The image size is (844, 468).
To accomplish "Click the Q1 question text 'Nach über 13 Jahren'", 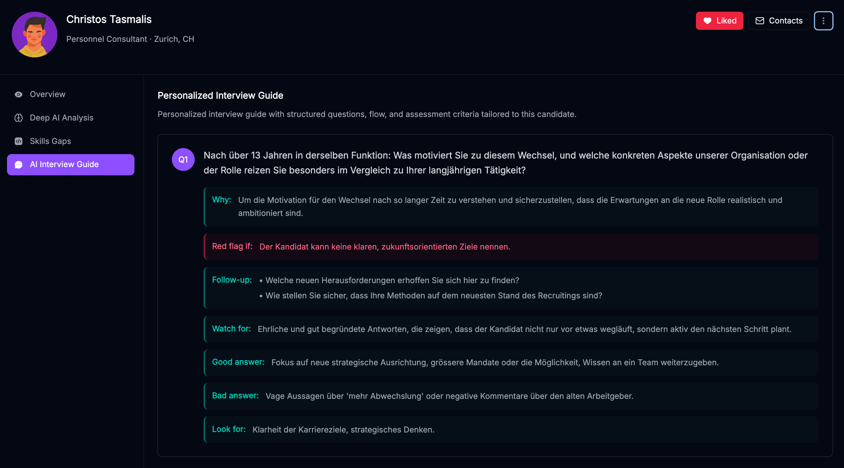I will pyautogui.click(x=505, y=163).
